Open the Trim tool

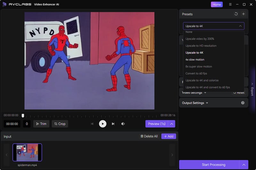[x=41, y=124]
